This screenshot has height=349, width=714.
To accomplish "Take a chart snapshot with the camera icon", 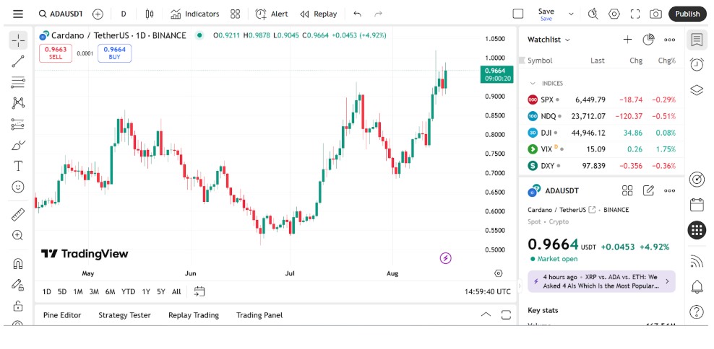I will (655, 14).
